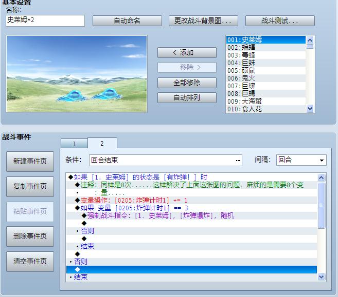Select the inner 否则 line
The height and width of the screenshot is (297, 338).
(191, 231)
